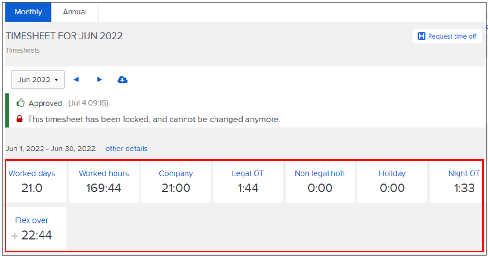Viewport: 488px width, 257px height.
Task: Select the Worked hours card
Action: [x=104, y=181]
